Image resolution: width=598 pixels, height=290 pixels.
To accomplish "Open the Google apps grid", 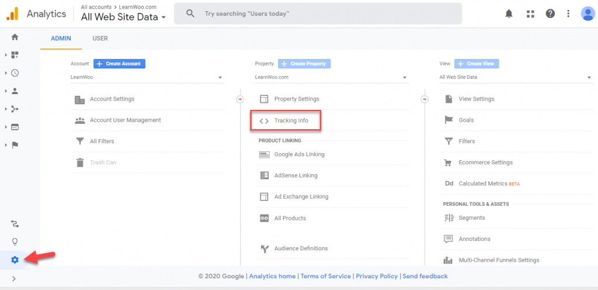I will point(530,13).
